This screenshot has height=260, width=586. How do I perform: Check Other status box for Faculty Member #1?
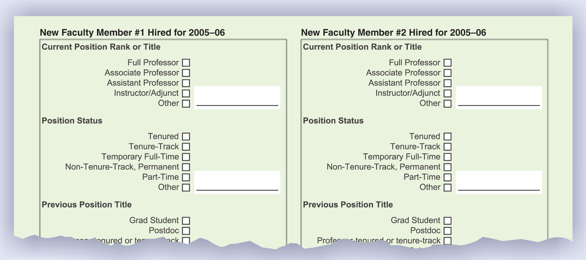[x=186, y=187]
